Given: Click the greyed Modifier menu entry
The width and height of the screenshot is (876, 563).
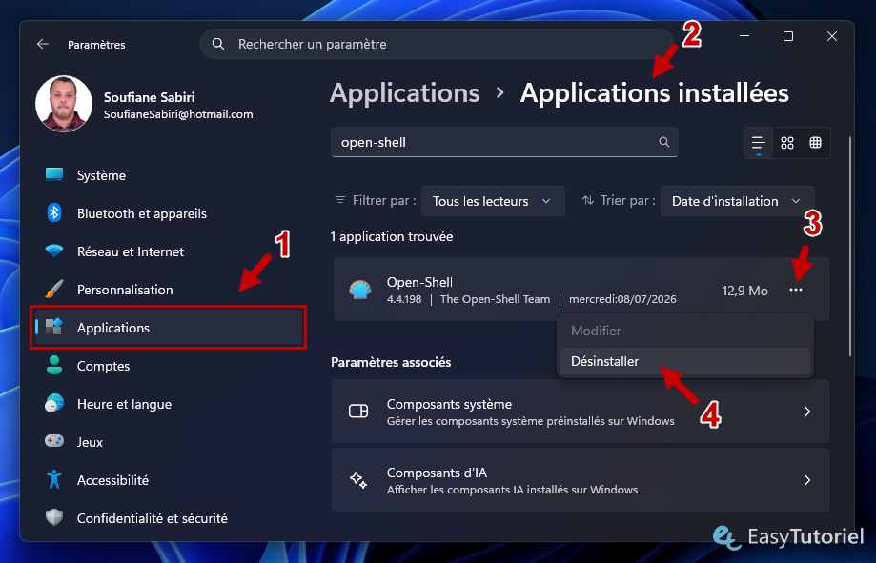Looking at the screenshot, I should click(x=685, y=331).
